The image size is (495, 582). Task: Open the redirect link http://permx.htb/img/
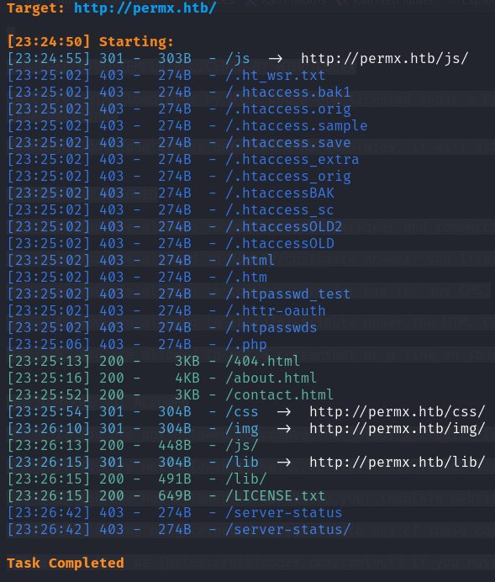click(x=398, y=429)
